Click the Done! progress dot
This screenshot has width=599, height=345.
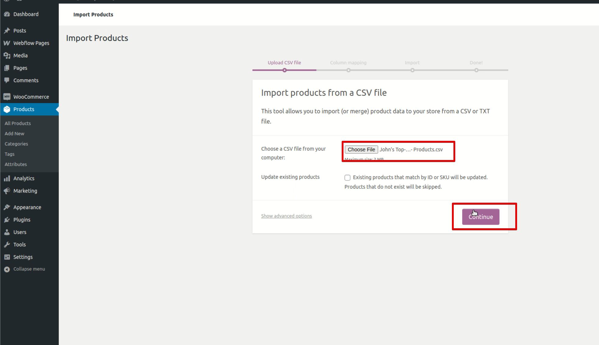pos(476,70)
